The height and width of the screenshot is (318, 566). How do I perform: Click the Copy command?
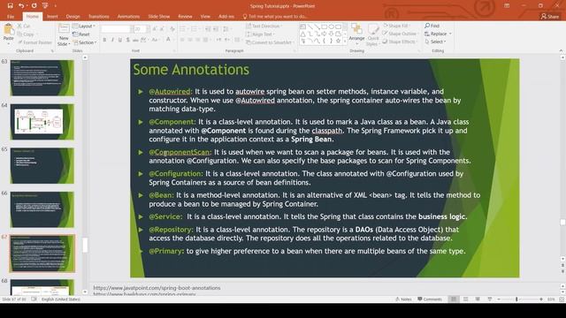[x=26, y=34]
